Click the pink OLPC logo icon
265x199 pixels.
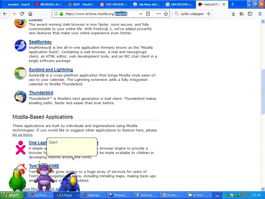point(20,147)
